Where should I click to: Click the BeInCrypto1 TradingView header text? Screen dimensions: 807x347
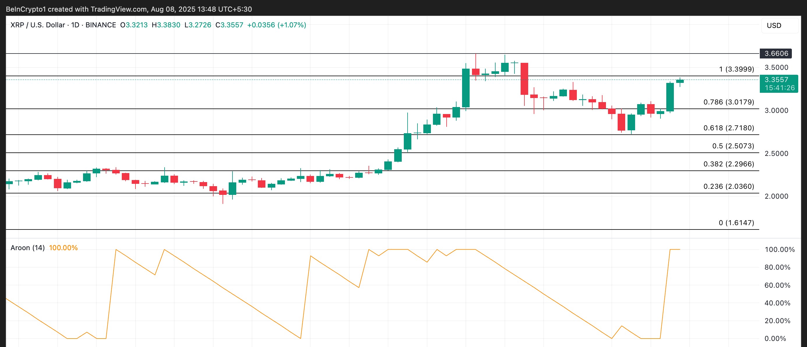pos(129,9)
